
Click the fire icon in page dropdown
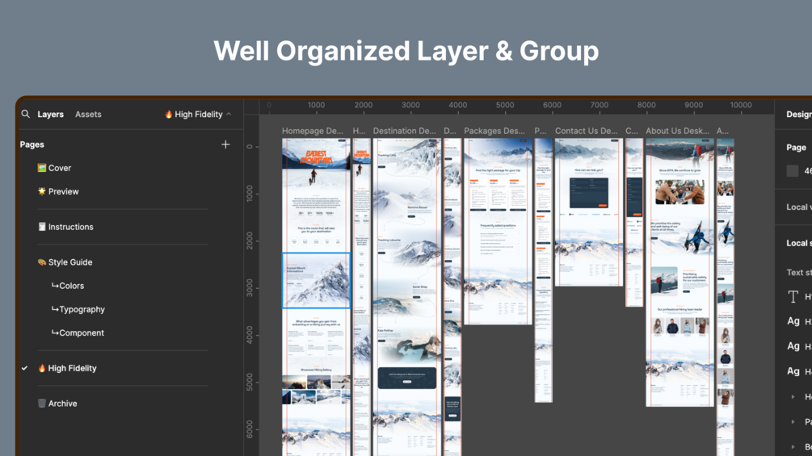tap(168, 115)
